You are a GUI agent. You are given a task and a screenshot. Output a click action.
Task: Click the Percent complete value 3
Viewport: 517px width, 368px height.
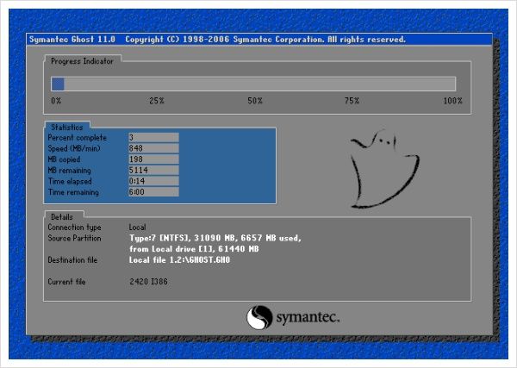click(x=153, y=138)
